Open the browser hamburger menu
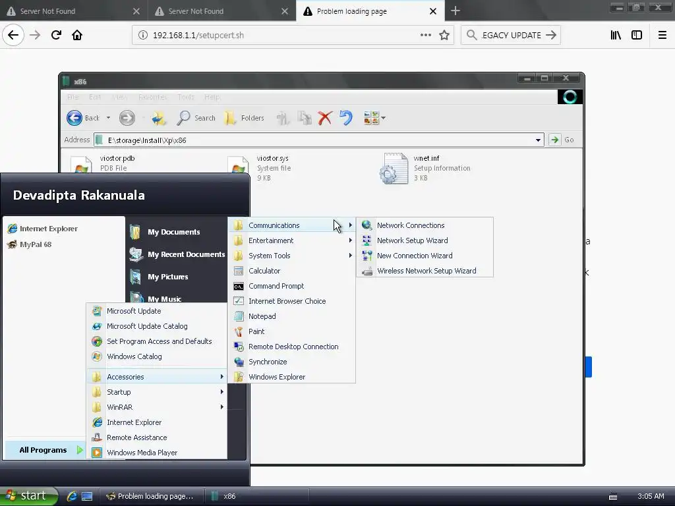 point(662,36)
